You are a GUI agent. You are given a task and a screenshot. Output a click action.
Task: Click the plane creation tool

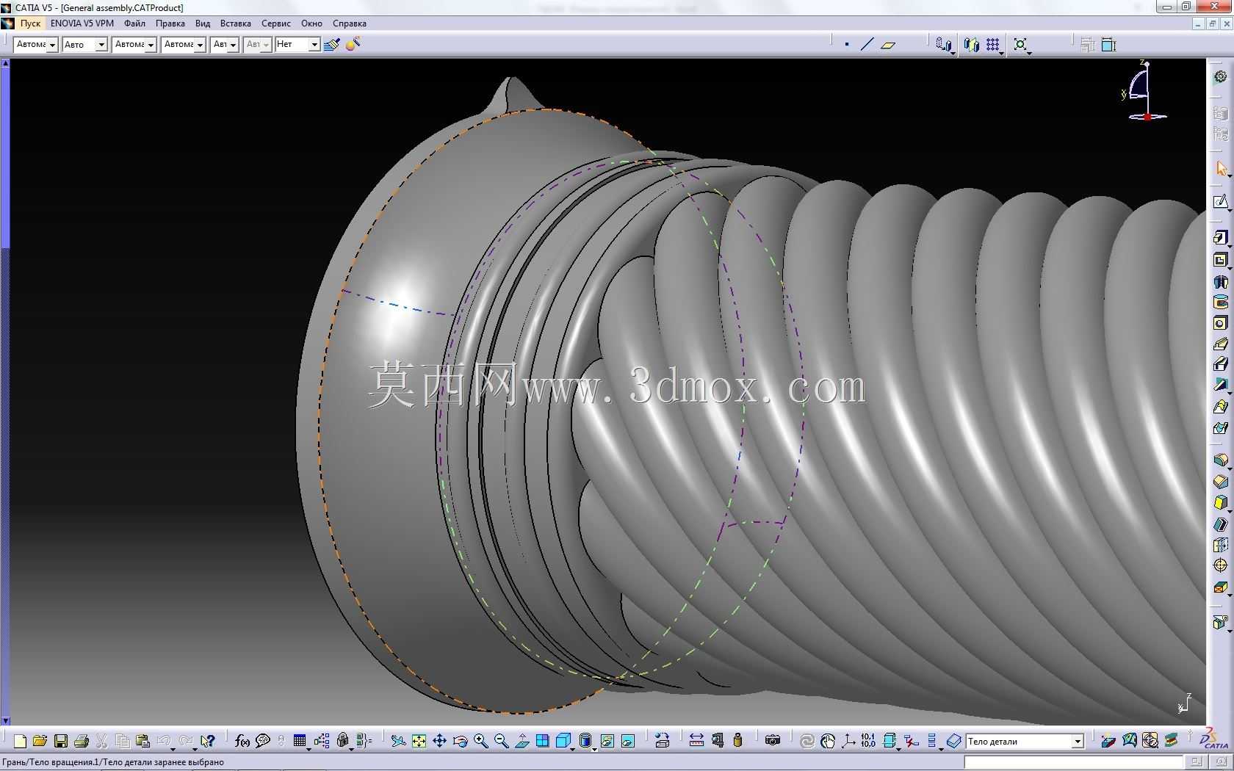click(x=888, y=45)
